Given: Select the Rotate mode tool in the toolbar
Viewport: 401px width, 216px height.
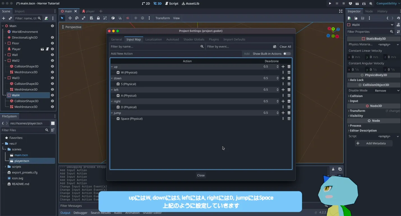Looking at the screenshot, I should point(77,18).
